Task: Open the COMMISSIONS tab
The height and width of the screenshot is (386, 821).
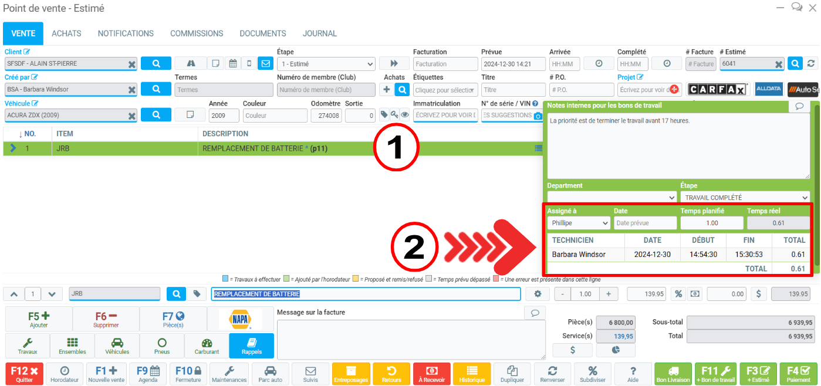Action: 197,33
